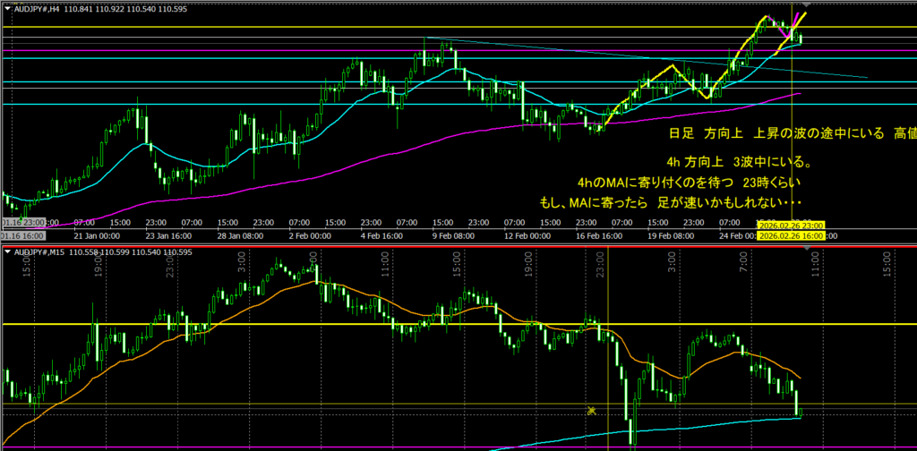The height and width of the screenshot is (451, 917).
Task: Click the gray 01.16 23:00 date label
Action: coord(30,223)
